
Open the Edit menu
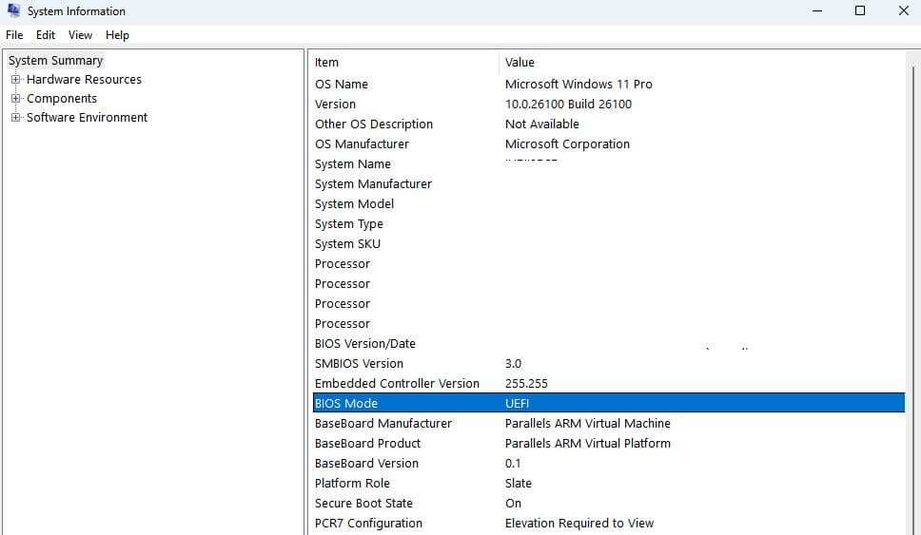point(46,35)
